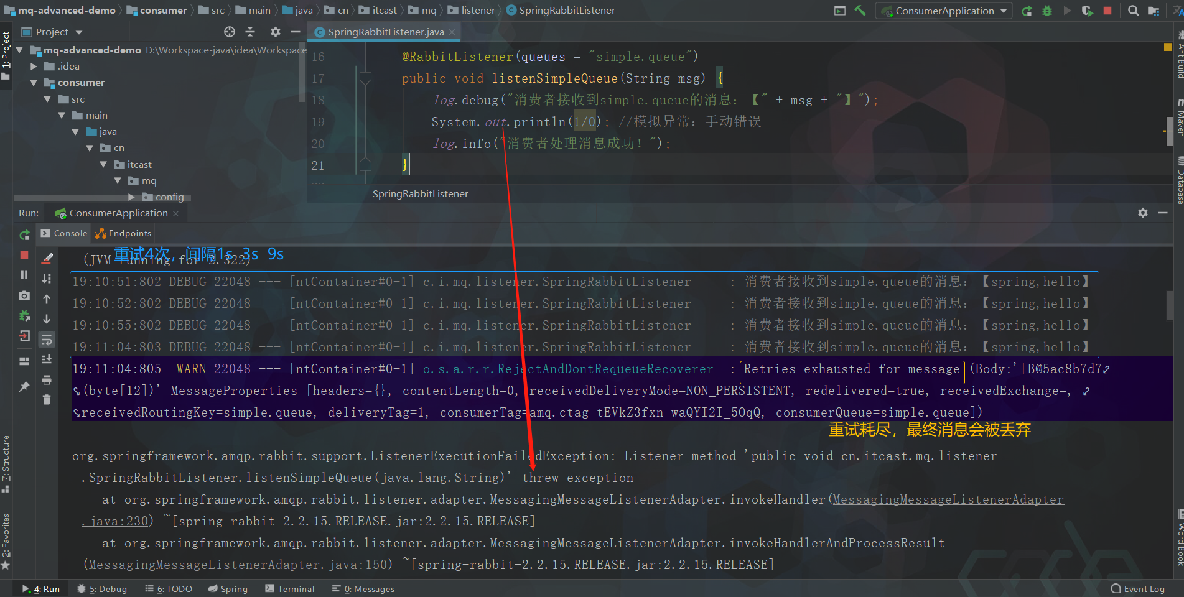Screen dimensions: 1184x597
Task: Follow the MessagingMessageListenerAdapter link after invokeHandler
Action: (948, 499)
